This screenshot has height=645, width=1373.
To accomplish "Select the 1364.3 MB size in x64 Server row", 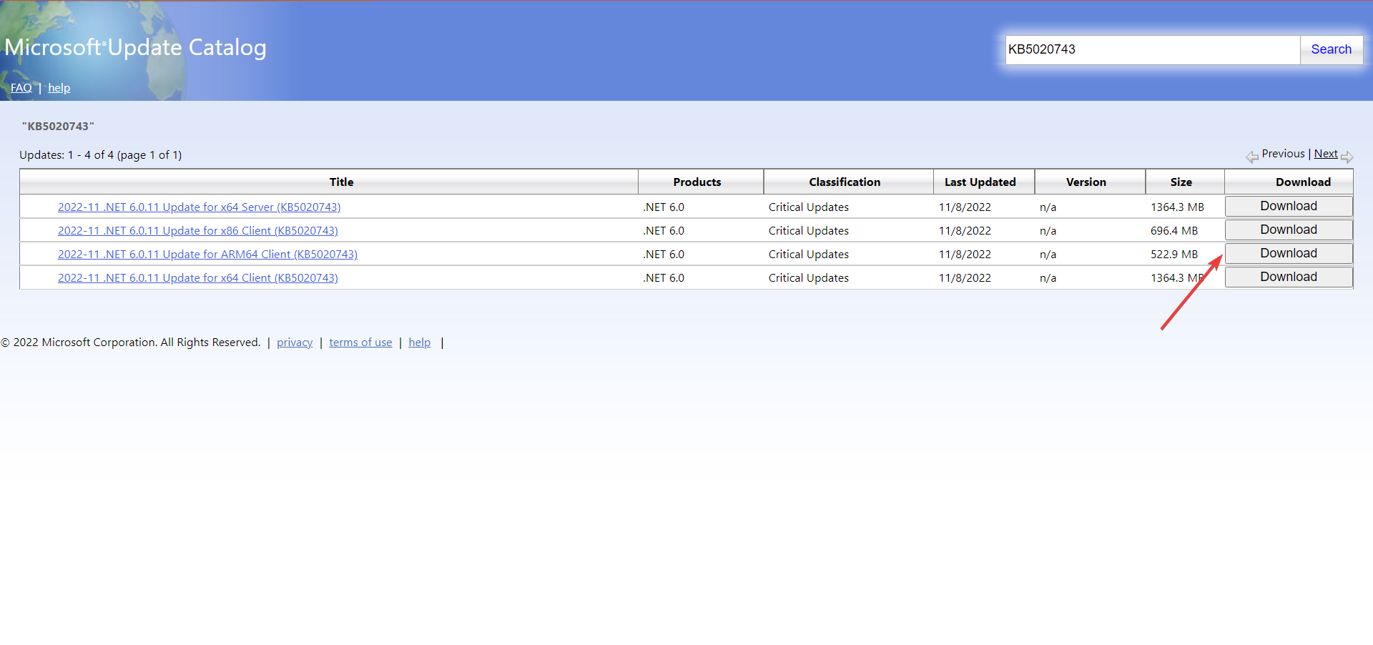I will click(1177, 207).
